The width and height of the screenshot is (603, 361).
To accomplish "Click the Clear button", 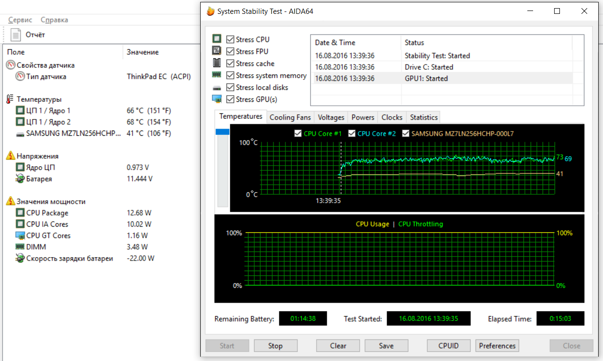I will 338,346.
